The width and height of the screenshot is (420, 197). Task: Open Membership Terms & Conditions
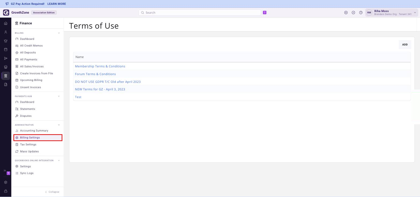pos(100,66)
